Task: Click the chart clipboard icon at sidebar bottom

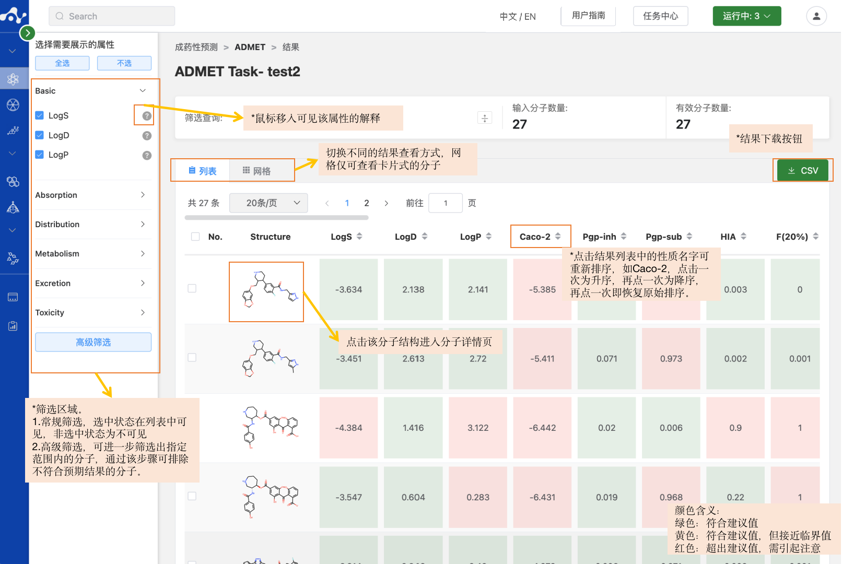Action: tap(13, 325)
